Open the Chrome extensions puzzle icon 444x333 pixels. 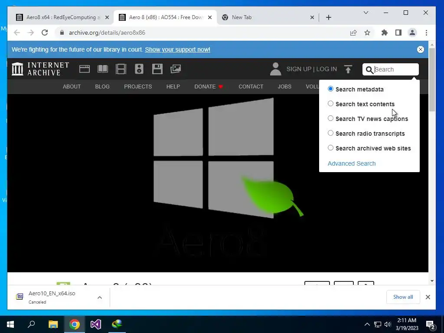[384, 33]
